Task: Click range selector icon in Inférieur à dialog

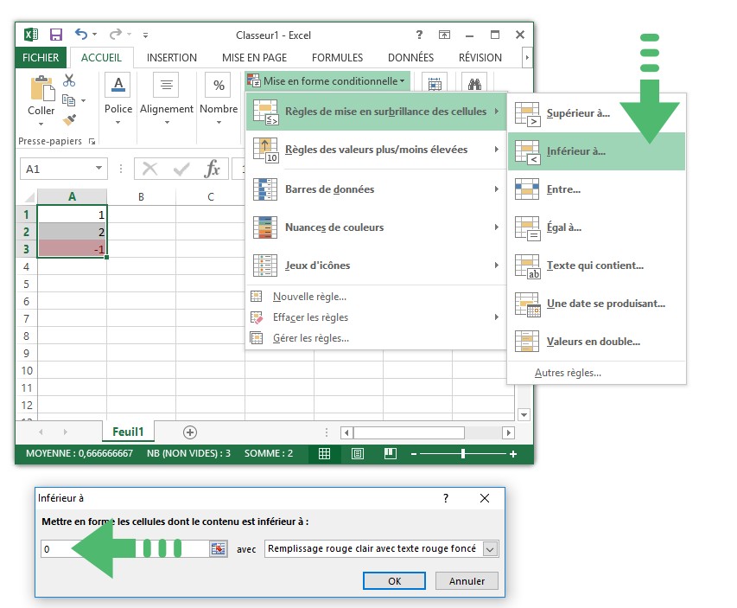Action: [218, 548]
